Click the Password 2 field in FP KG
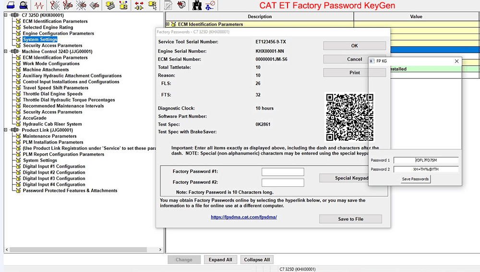The image size is (480, 272). coord(426,169)
